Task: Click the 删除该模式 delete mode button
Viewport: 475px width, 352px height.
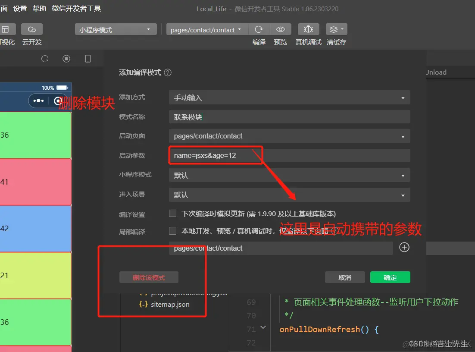Action: click(x=149, y=277)
